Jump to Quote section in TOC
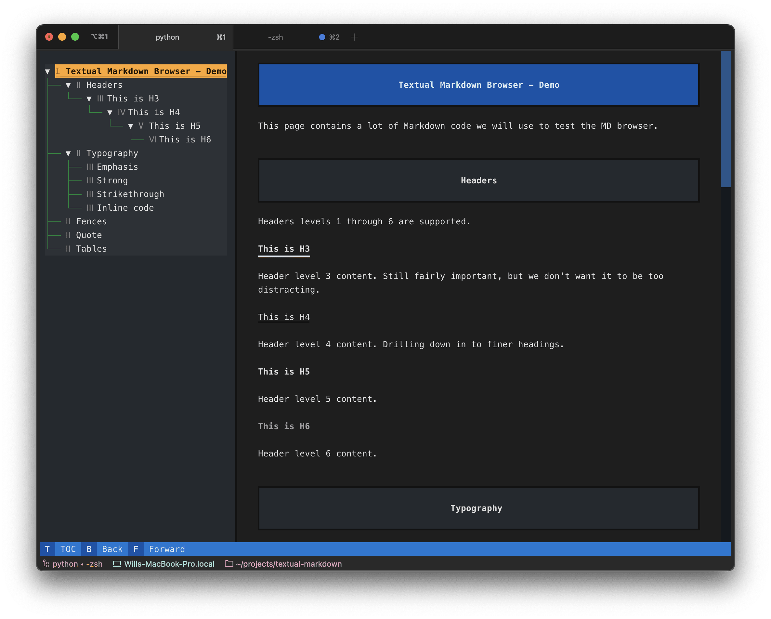Screen dimensions: 771x619 click(x=89, y=235)
